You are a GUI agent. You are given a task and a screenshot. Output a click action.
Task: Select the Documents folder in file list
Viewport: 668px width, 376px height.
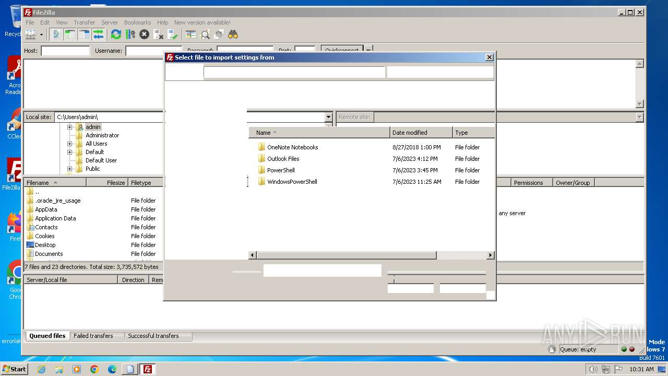click(x=49, y=254)
